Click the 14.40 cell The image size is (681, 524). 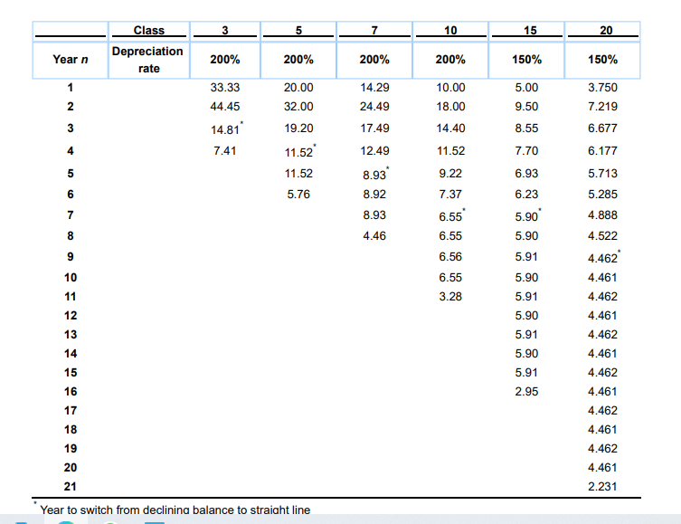pyautogui.click(x=450, y=129)
